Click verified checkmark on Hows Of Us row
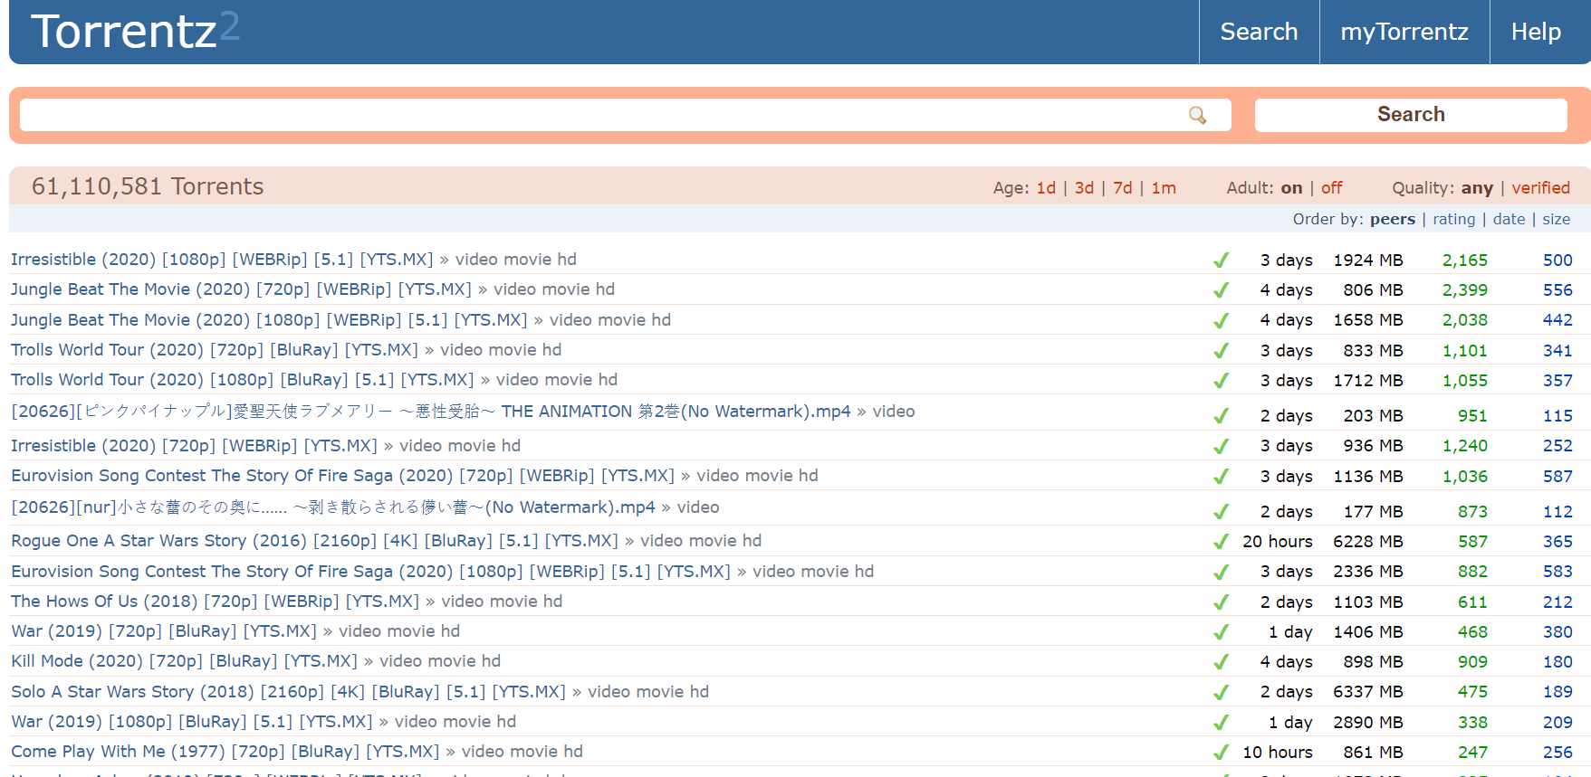This screenshot has height=777, width=1591. pyautogui.click(x=1221, y=602)
